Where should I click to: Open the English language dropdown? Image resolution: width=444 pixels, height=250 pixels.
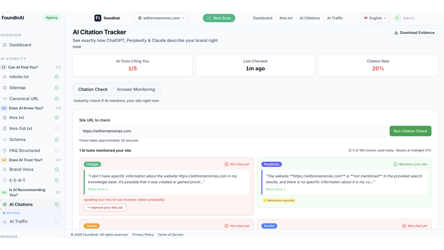tap(375, 18)
